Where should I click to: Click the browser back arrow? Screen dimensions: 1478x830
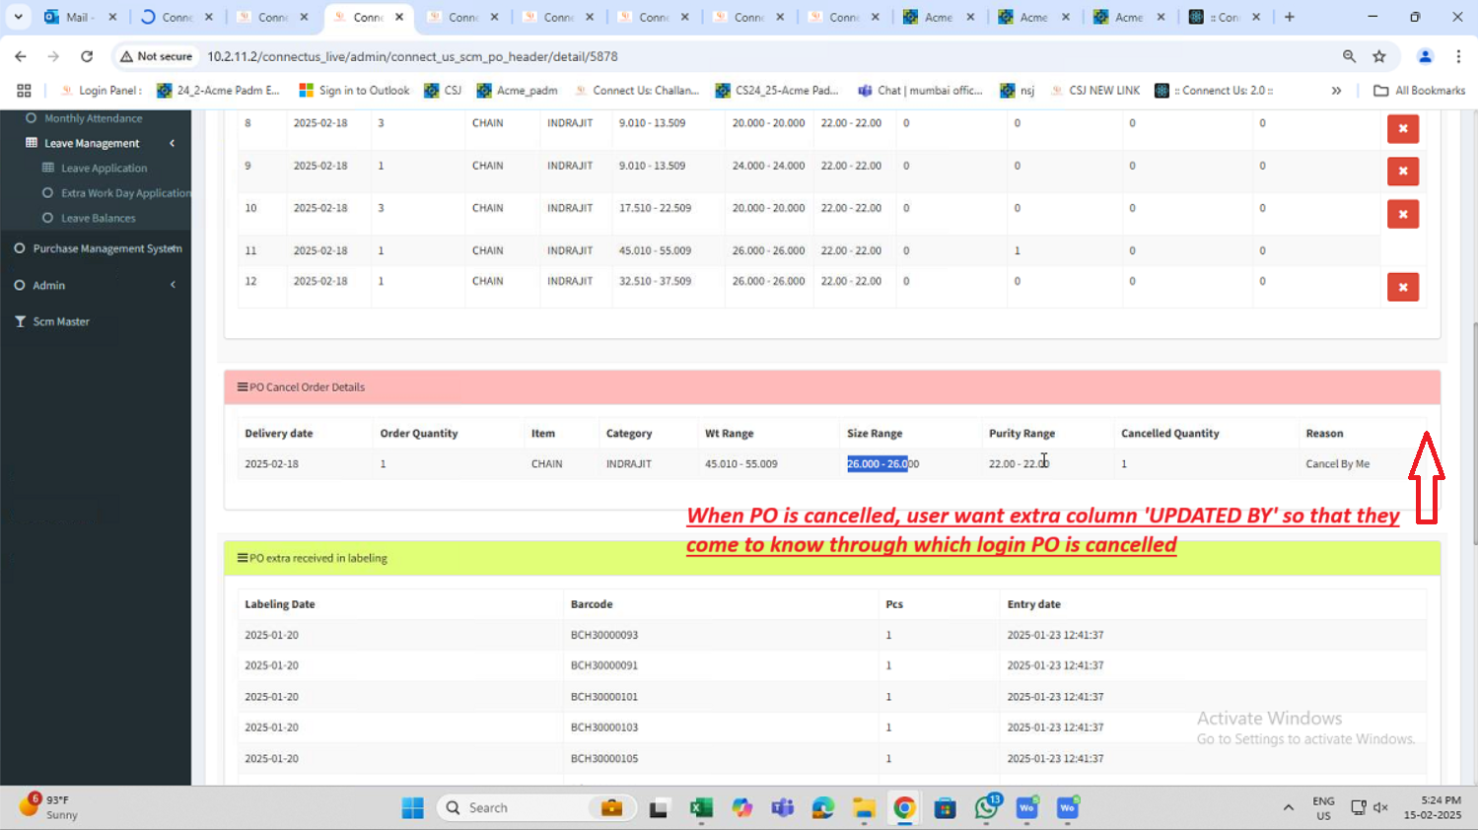(x=21, y=56)
